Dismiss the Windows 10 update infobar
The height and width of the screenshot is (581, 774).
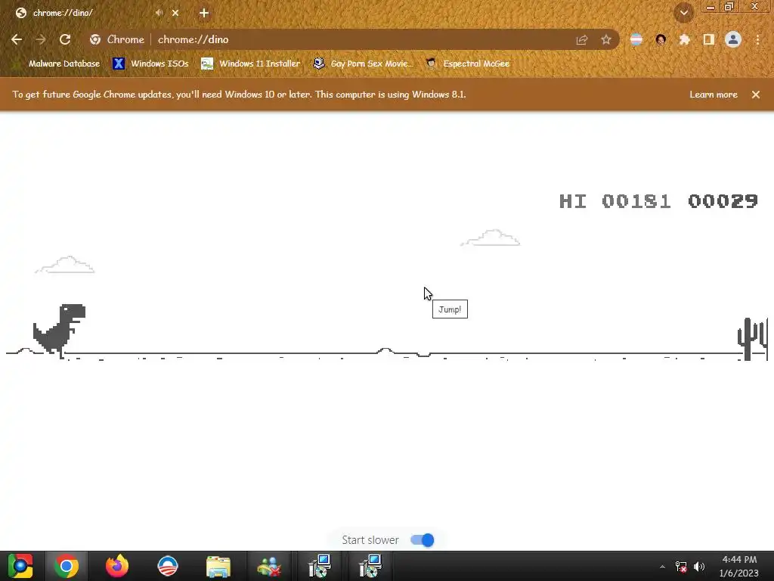pyautogui.click(x=756, y=95)
